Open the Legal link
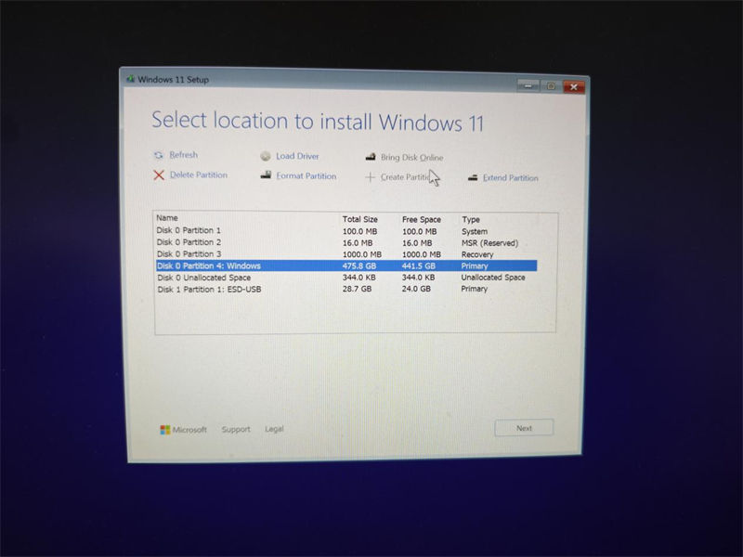The height and width of the screenshot is (557, 743). (x=274, y=429)
